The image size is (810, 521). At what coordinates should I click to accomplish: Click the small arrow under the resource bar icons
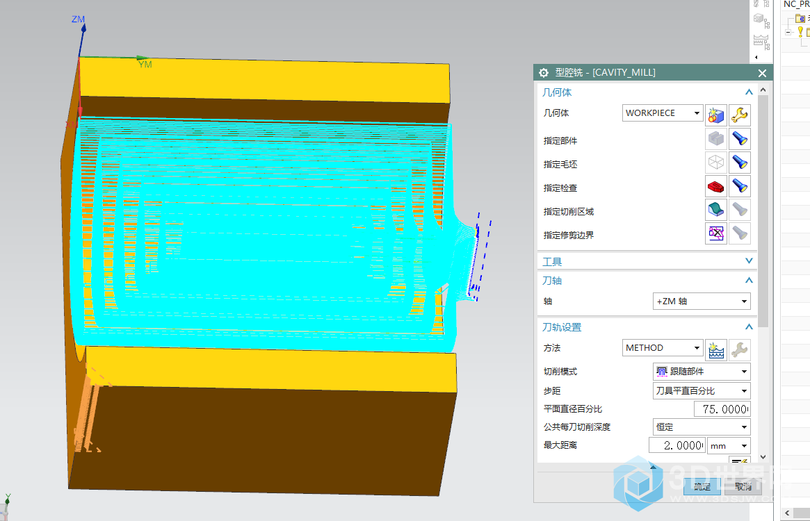756,58
